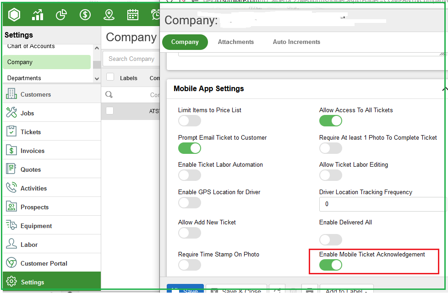Open Activities in the sidebar
448x294 pixels.
pos(52,188)
